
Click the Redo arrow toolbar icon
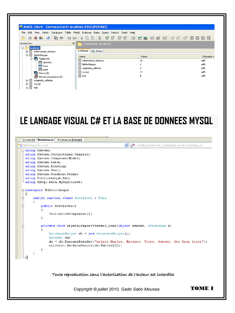pos(75,38)
